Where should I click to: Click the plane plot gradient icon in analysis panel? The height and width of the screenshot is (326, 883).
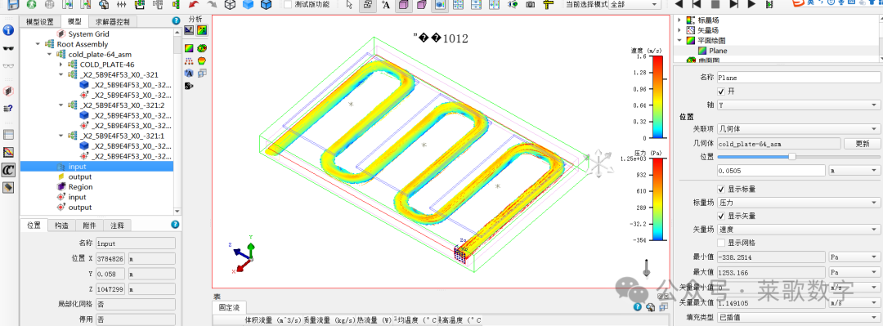189,48
